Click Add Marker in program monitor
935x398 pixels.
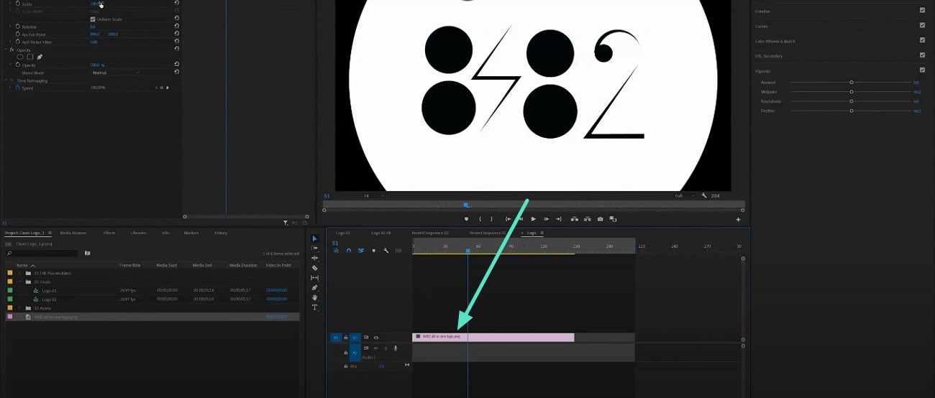(x=466, y=219)
